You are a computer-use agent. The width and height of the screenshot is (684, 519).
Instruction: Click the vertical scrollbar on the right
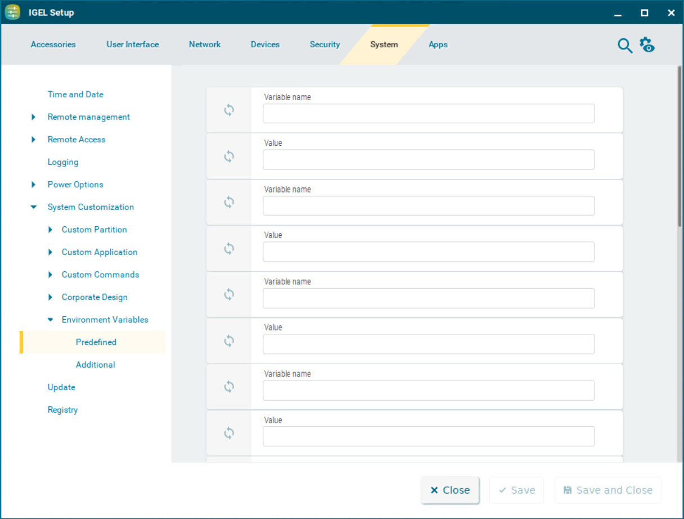pyautogui.click(x=680, y=146)
